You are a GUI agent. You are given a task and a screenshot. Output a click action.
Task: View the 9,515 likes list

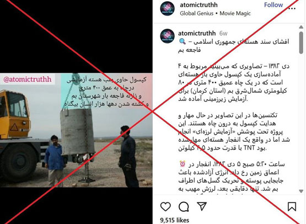(174, 220)
